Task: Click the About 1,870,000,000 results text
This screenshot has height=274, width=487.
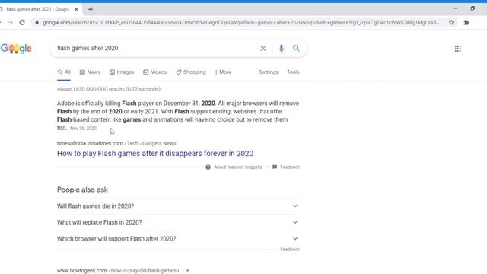Action: tap(108, 89)
